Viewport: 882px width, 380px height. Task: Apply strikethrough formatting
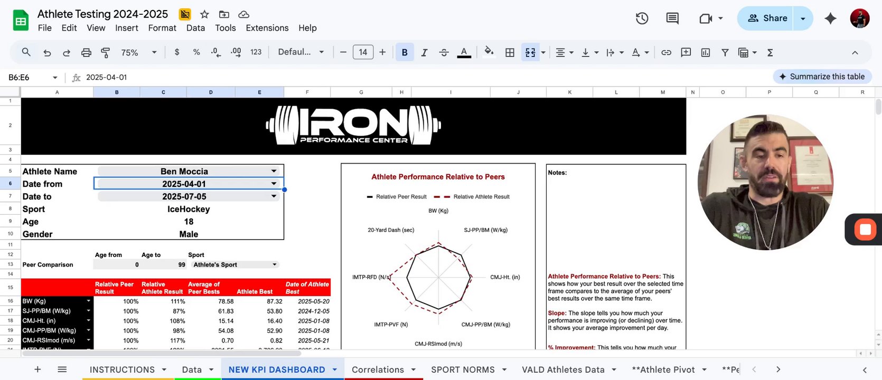click(444, 52)
